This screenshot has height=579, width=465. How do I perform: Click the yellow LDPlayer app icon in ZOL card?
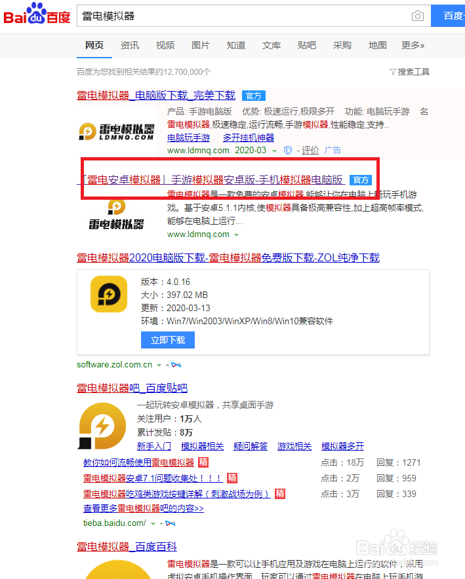coord(109,294)
